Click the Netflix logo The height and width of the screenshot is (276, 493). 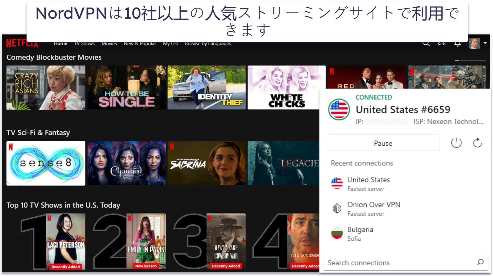[22, 43]
